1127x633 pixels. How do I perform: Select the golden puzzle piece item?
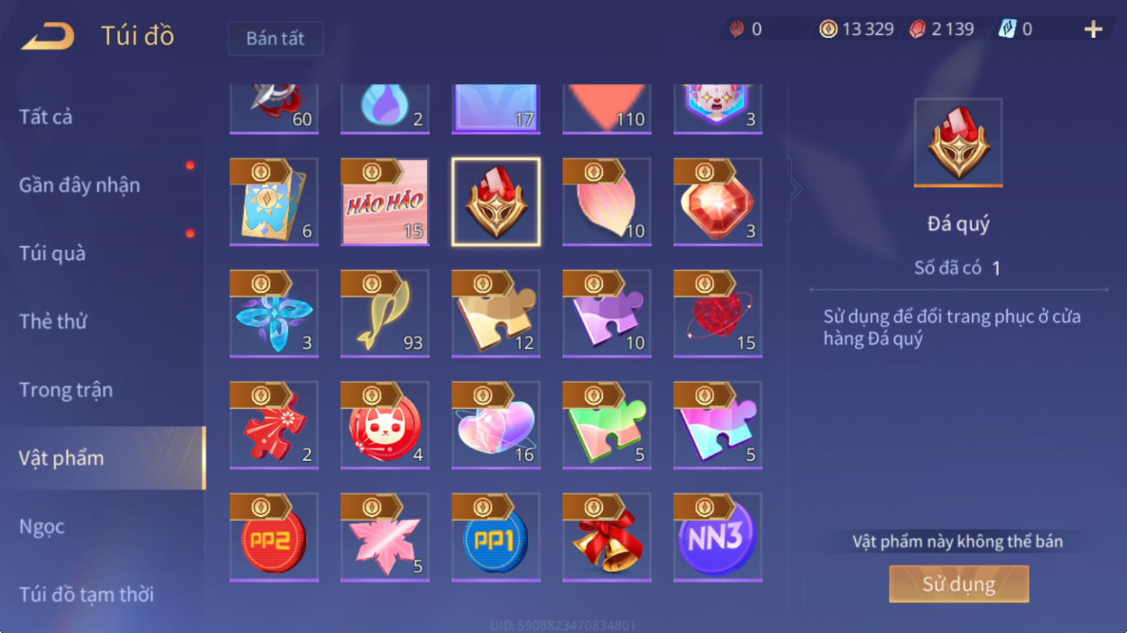coord(496,313)
